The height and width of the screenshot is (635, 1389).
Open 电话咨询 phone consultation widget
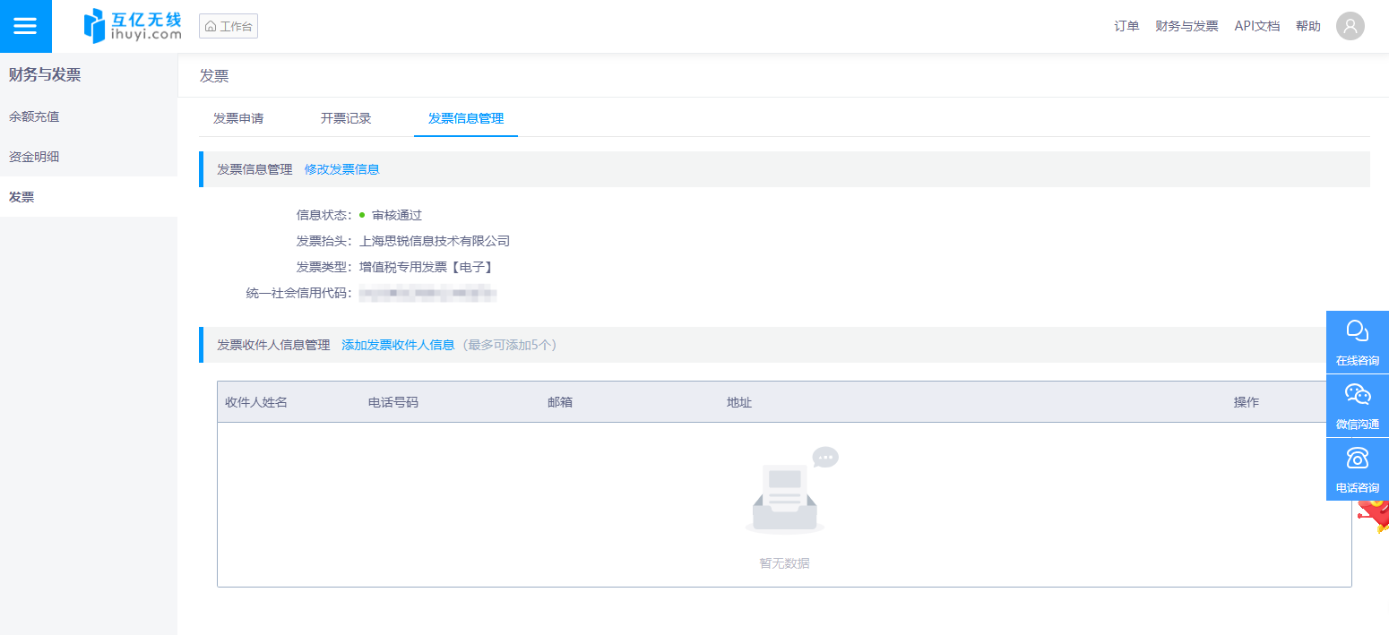point(1357,469)
